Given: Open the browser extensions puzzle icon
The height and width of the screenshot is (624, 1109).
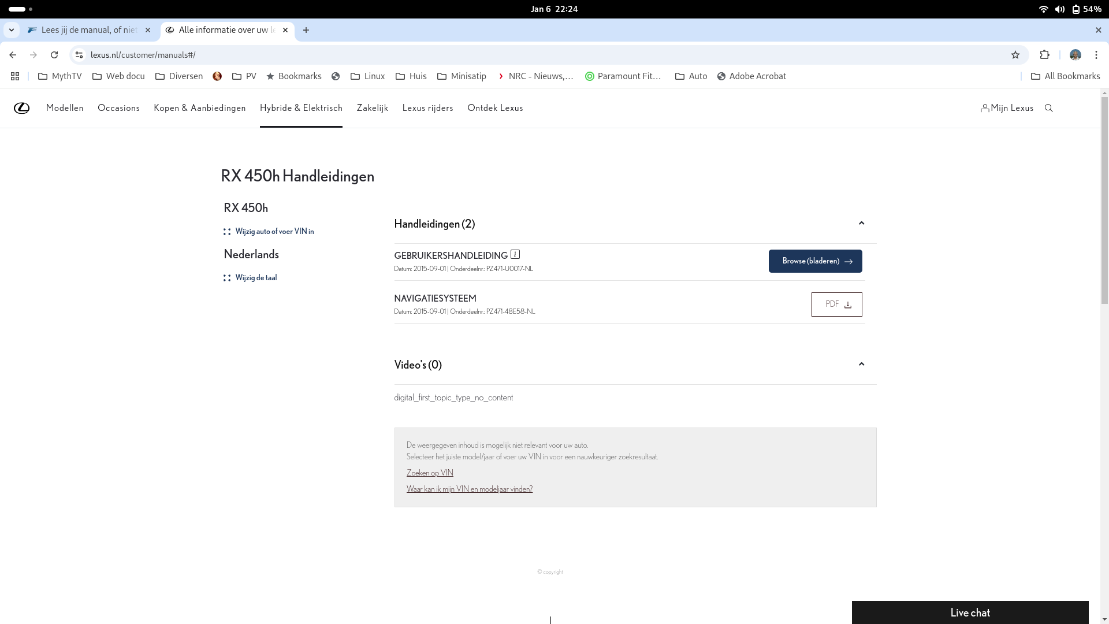Looking at the screenshot, I should [x=1044, y=55].
